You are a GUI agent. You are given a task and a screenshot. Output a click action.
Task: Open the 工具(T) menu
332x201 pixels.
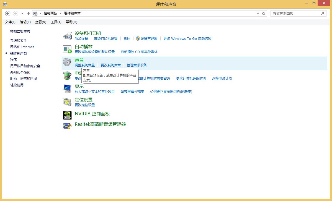tap(56, 22)
